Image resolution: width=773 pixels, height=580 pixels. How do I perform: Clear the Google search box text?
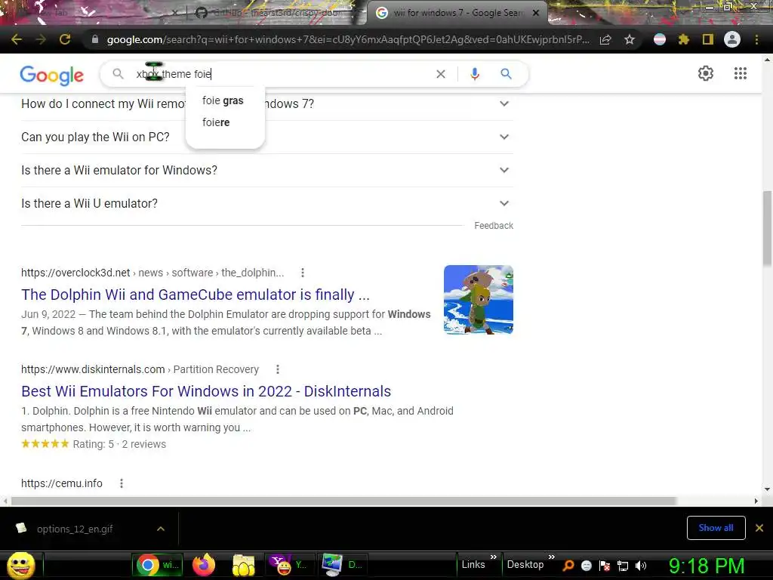pyautogui.click(x=441, y=74)
